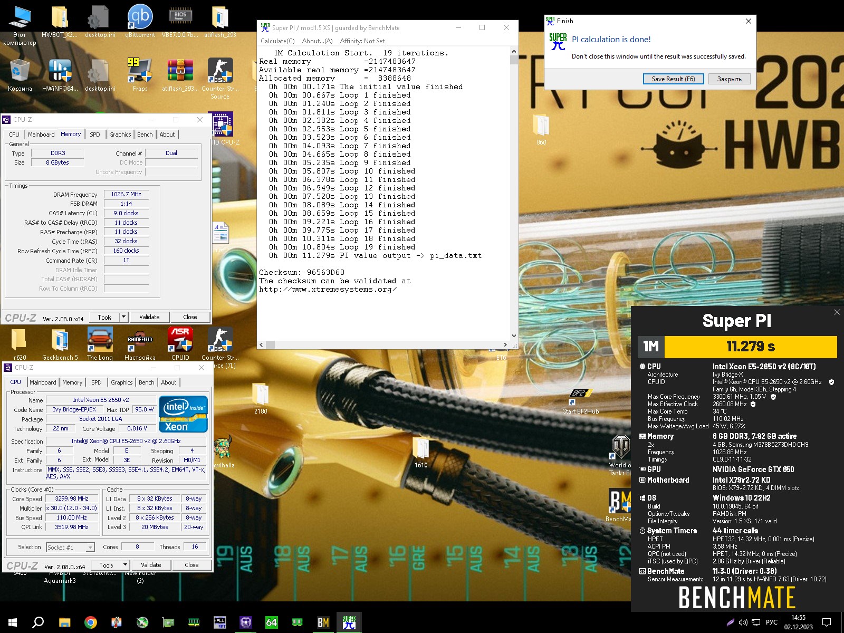
Task: Click the DRAM Frequency value 1026.7 MHz
Action: pyautogui.click(x=126, y=194)
